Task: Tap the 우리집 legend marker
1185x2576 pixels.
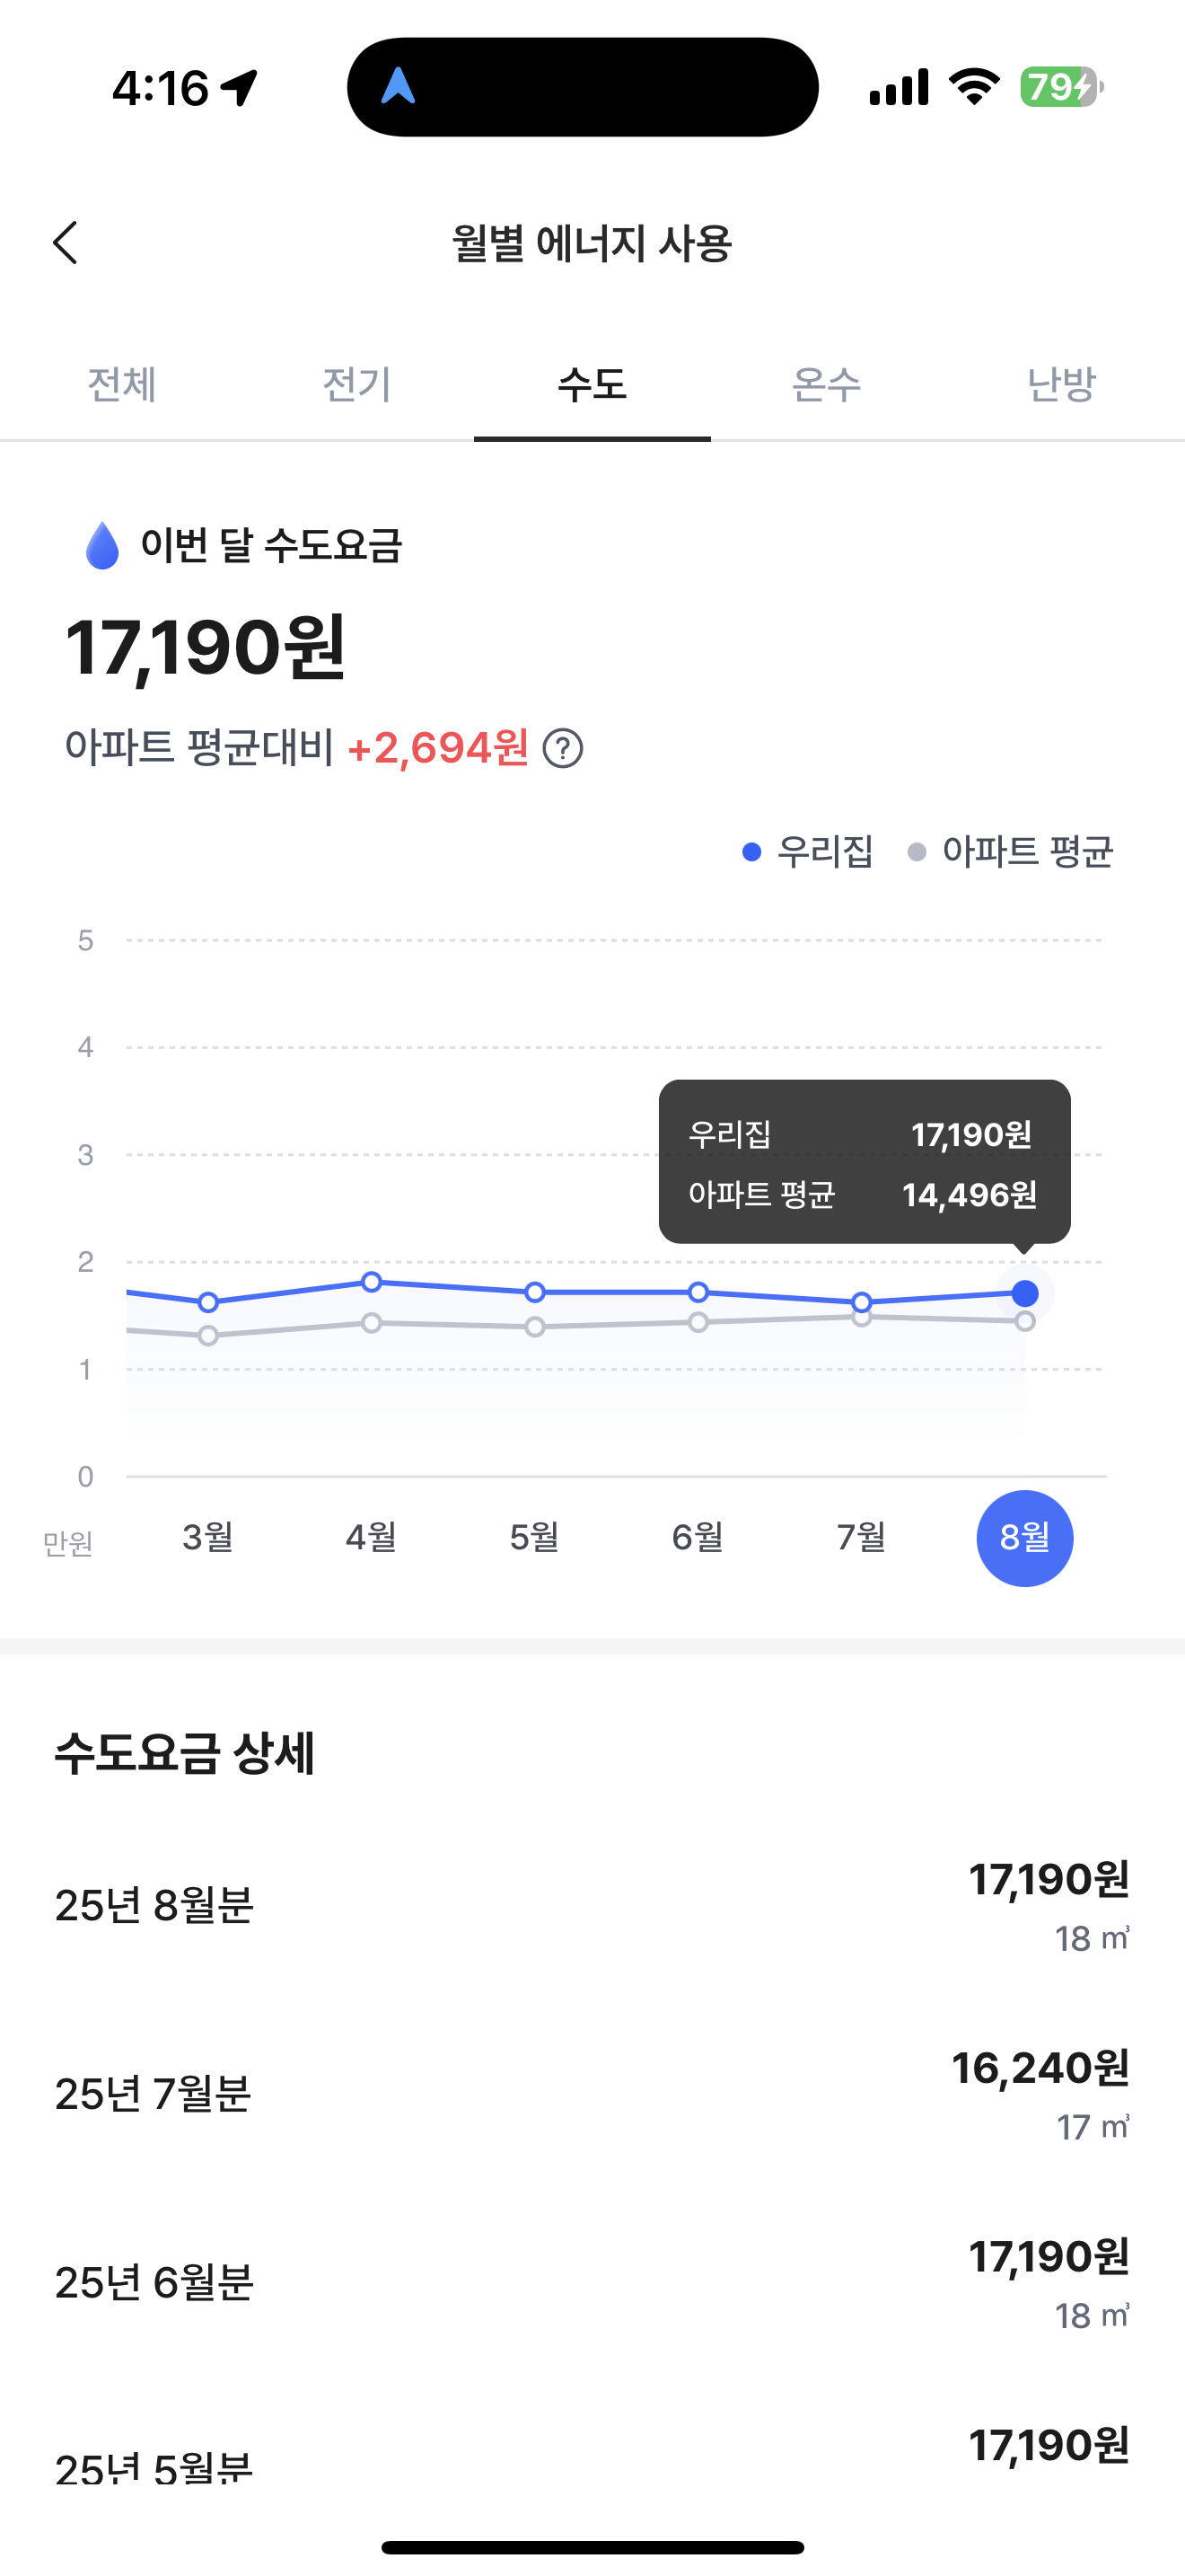Action: [752, 852]
